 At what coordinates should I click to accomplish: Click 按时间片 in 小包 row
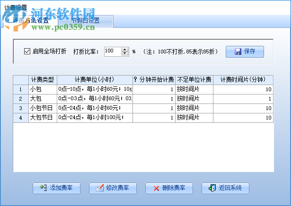[194, 89]
